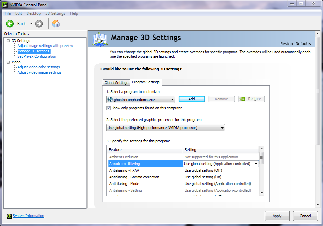Screen dimensions: 323x226
Task: Click the Feature column header
Action: [145, 150]
